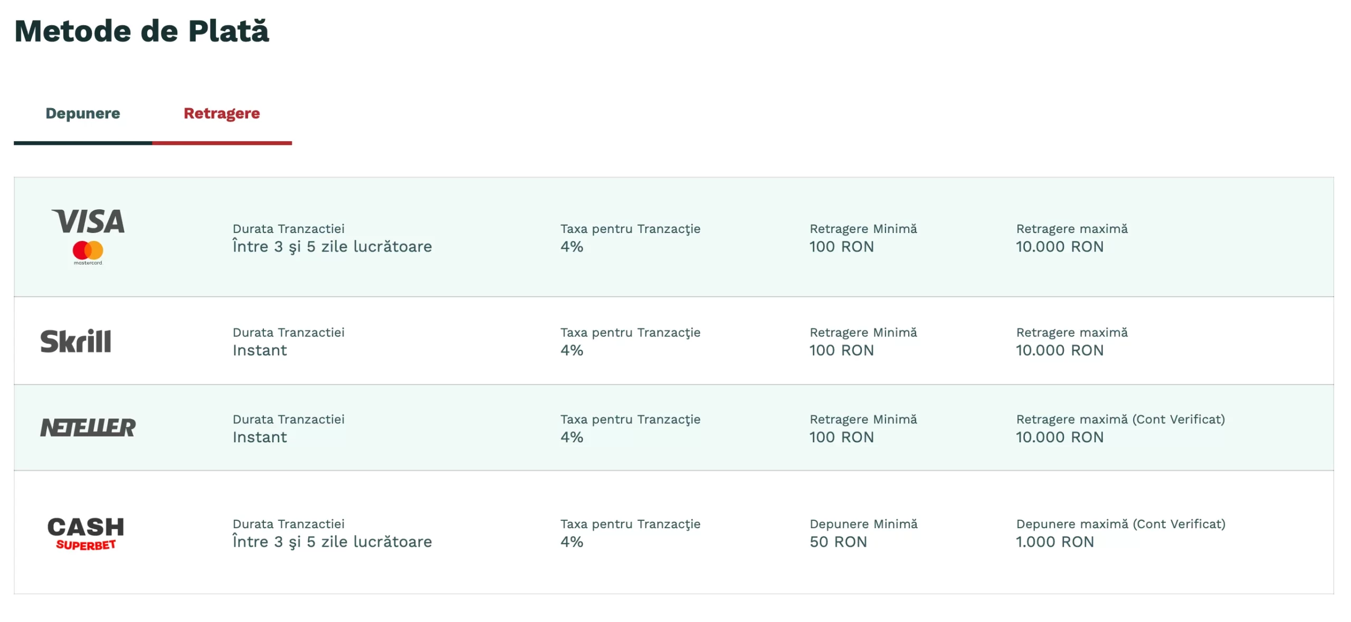Viewport: 1351px width, 622px height.
Task: Click Neteller row's "100 RON" minimum
Action: pos(842,437)
